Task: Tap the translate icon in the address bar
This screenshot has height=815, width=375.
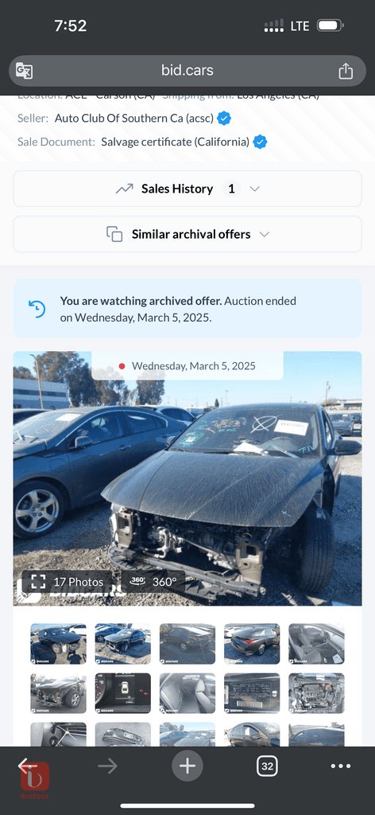Action: (25, 71)
